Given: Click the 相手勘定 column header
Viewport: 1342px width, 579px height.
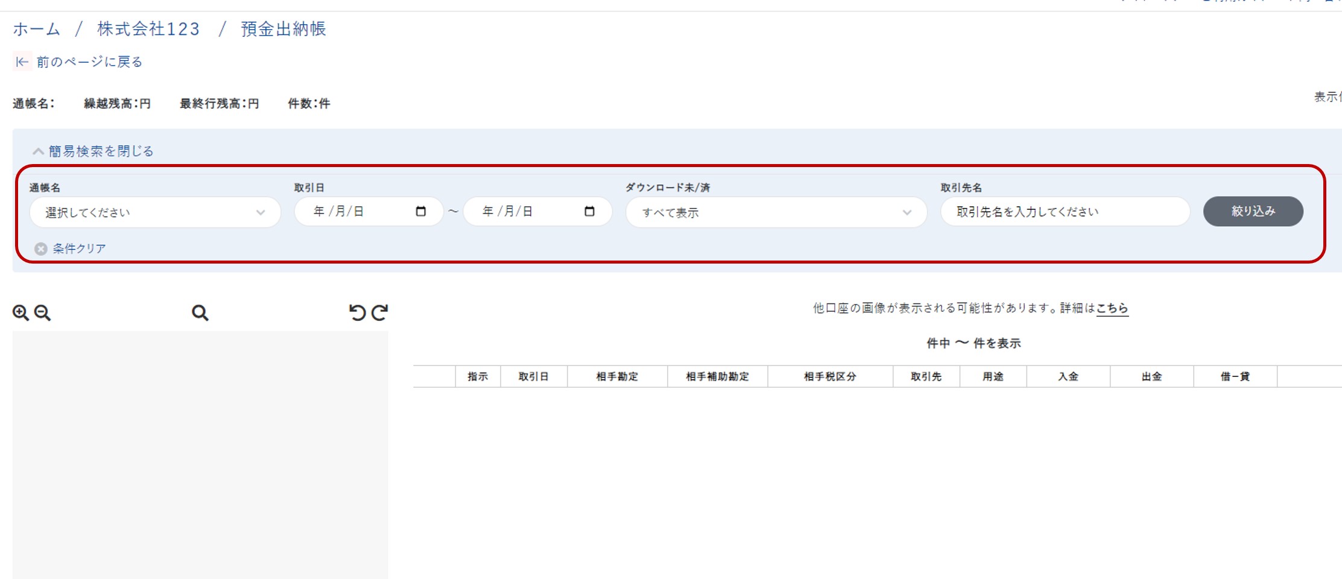Looking at the screenshot, I should coord(617,376).
